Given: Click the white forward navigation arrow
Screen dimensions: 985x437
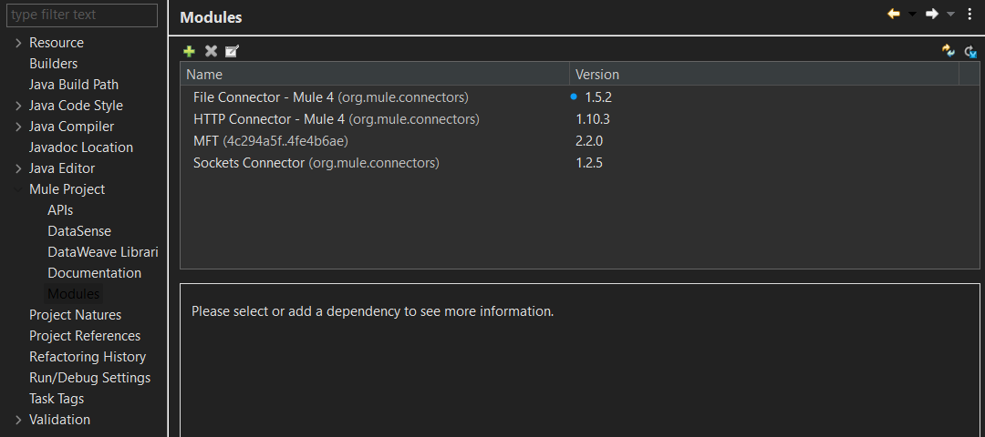Looking at the screenshot, I should click(932, 14).
